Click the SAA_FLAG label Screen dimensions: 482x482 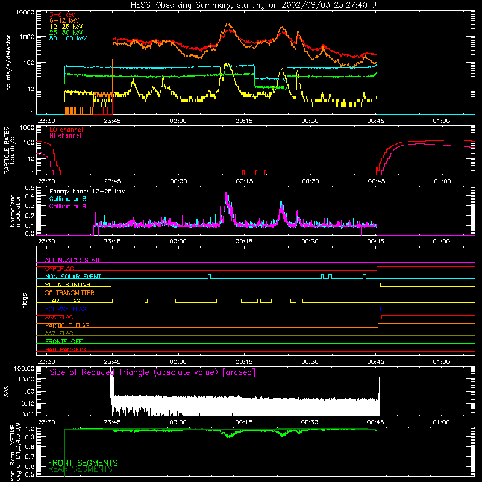59,318
